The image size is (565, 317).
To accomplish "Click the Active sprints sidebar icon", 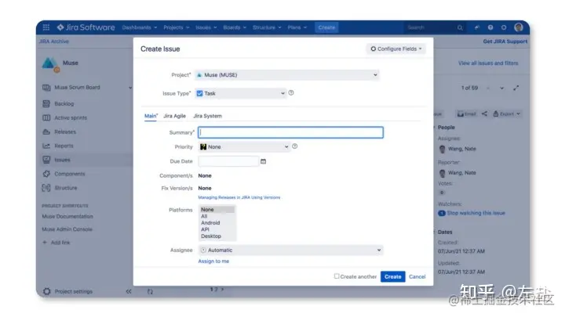I will coord(46,118).
